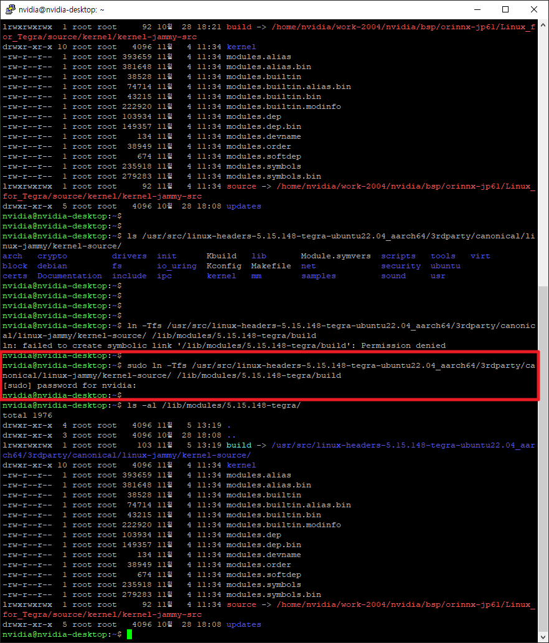Click the 'ubuntu' directory name
Screen dimensions: 549x643
pyautogui.click(x=445, y=266)
